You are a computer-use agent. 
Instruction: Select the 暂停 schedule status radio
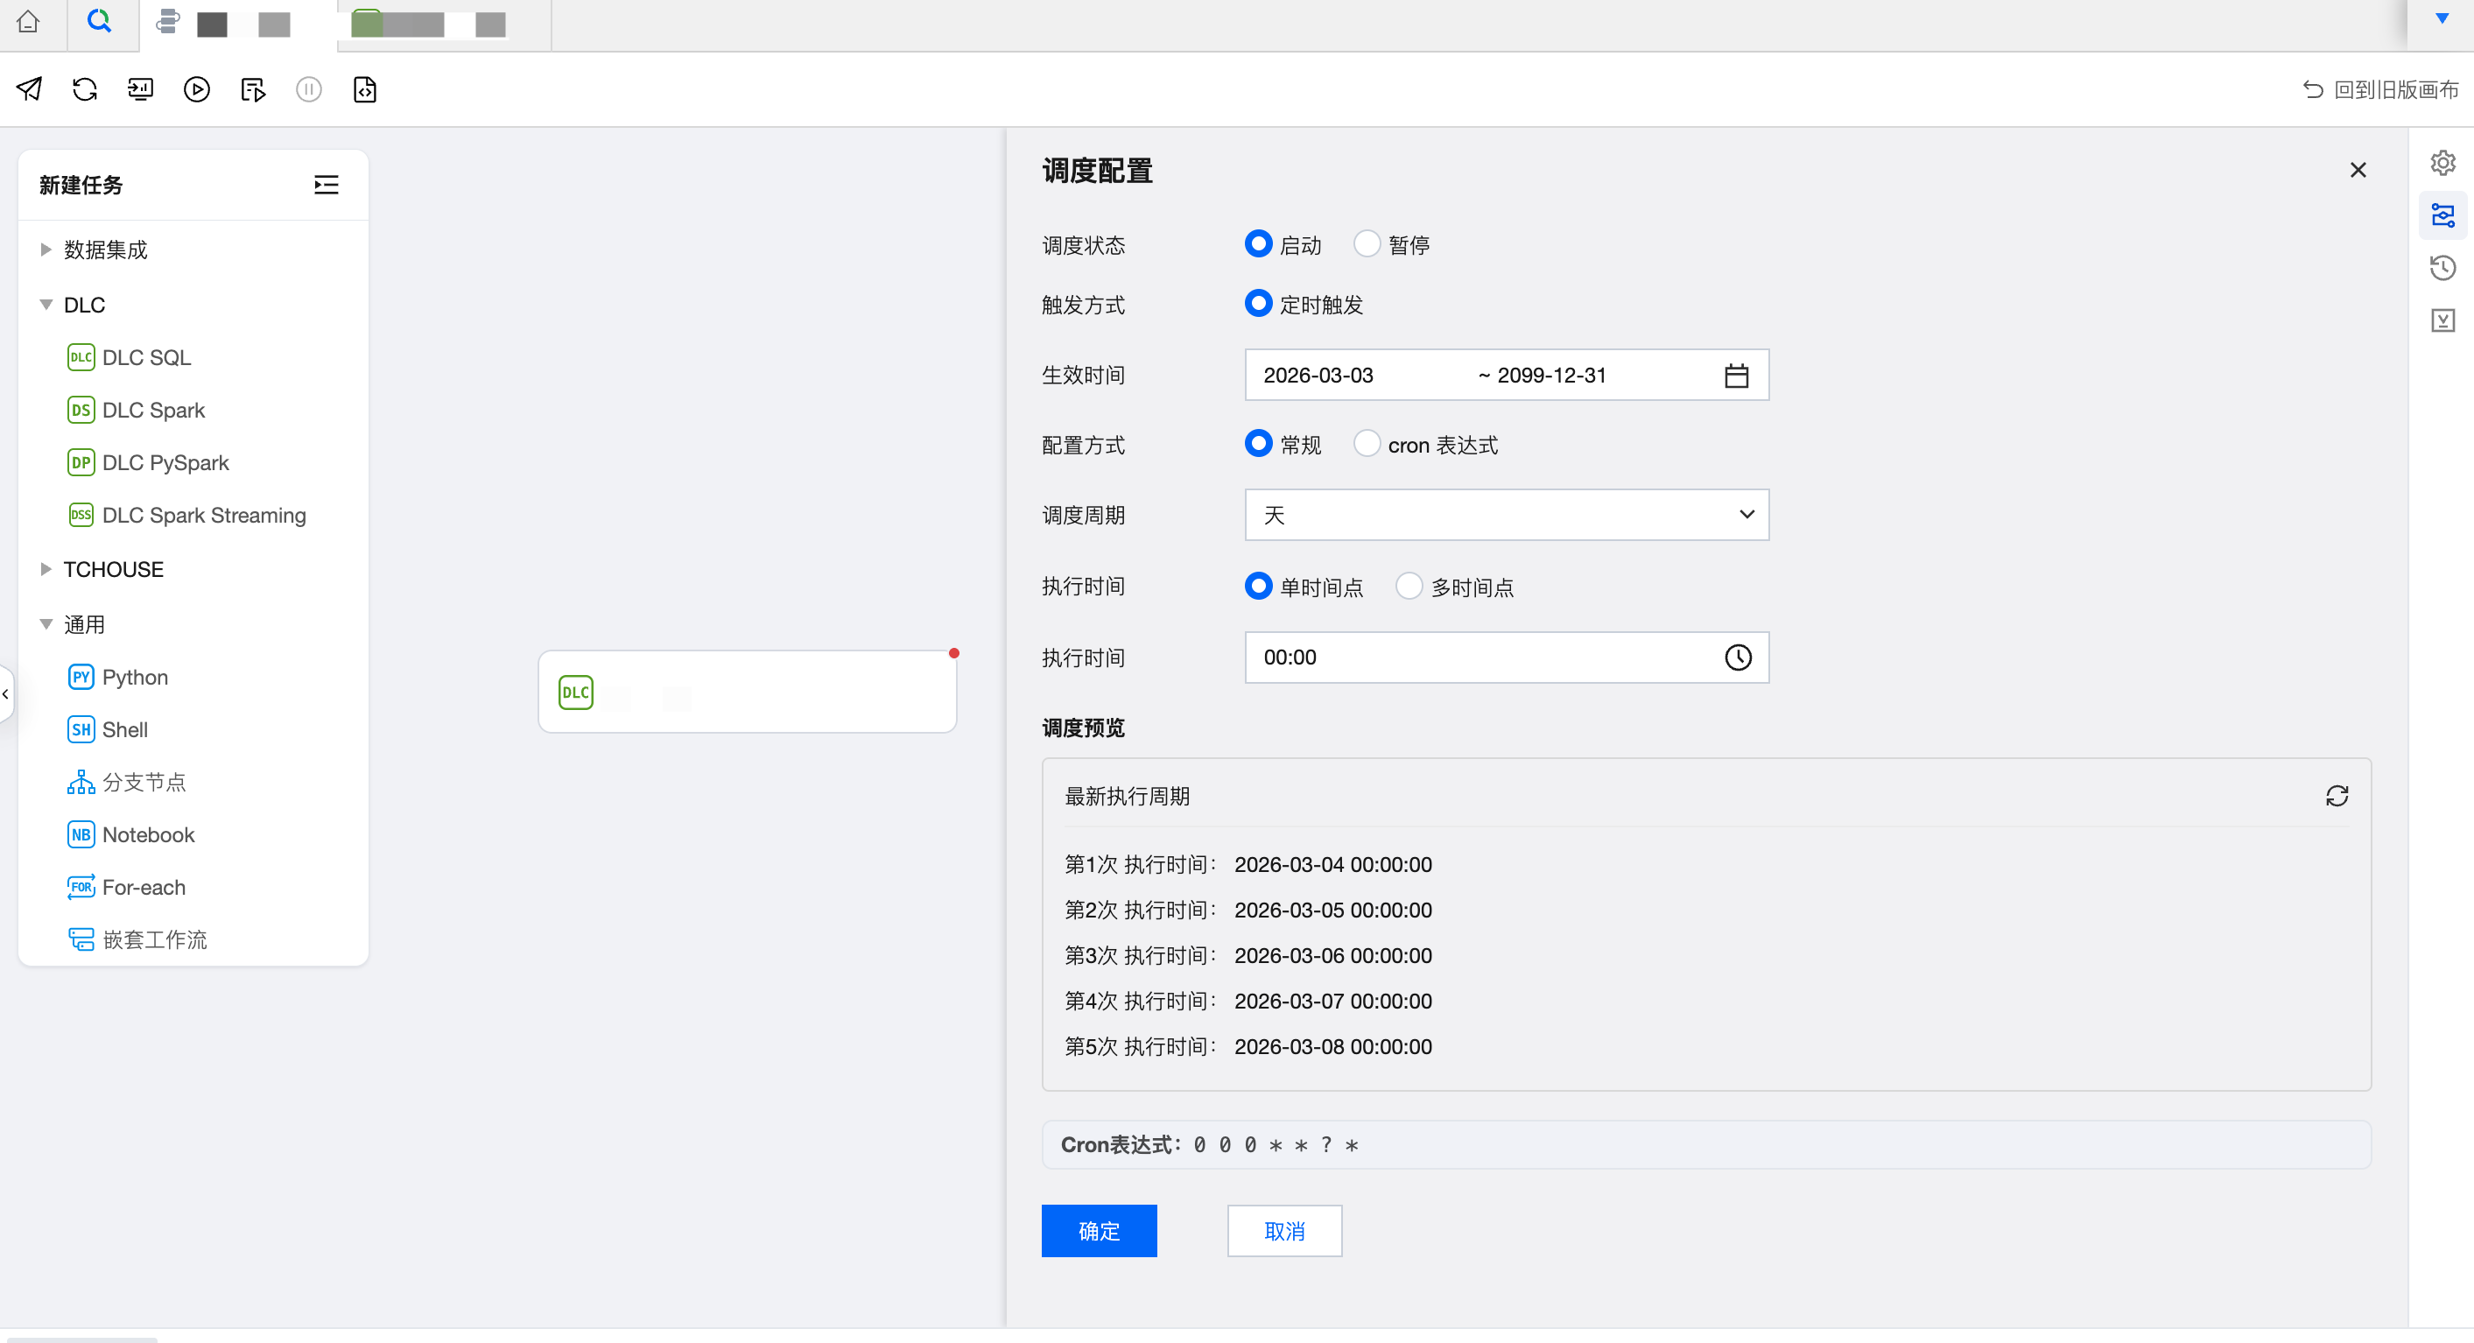(x=1367, y=244)
